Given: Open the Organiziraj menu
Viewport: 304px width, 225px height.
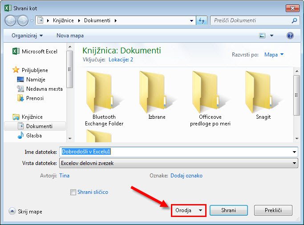Looking at the screenshot, I should [x=27, y=36].
